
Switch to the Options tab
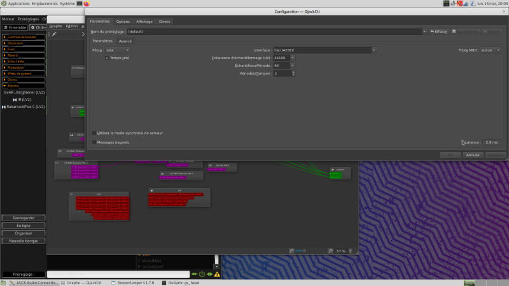[123, 22]
